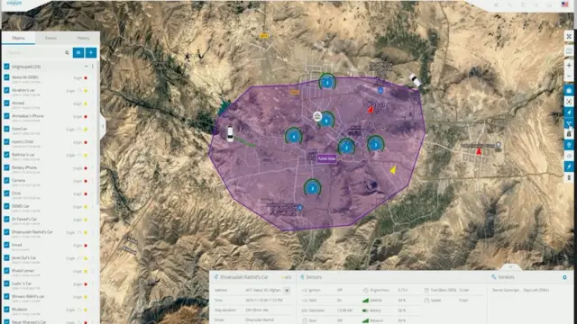Switch to the Events tab

pyautogui.click(x=50, y=38)
